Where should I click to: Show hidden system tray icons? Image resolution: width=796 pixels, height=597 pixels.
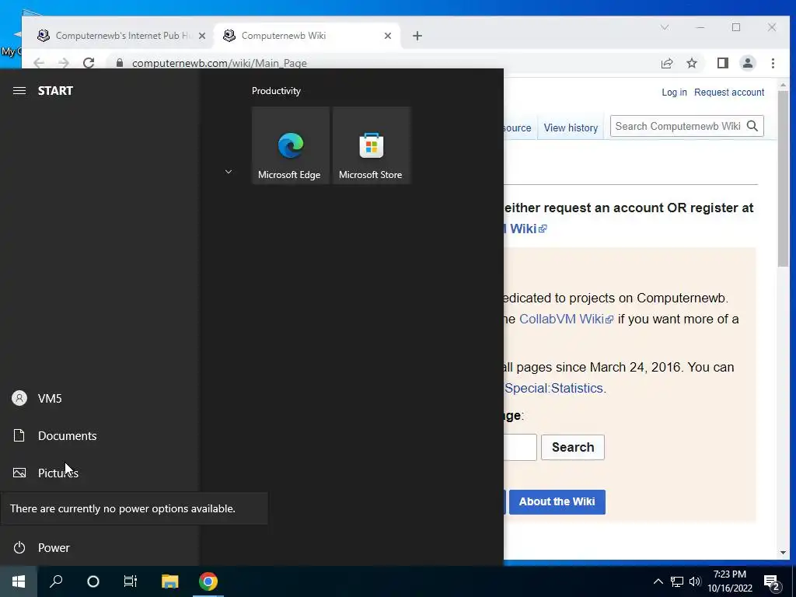click(x=658, y=581)
